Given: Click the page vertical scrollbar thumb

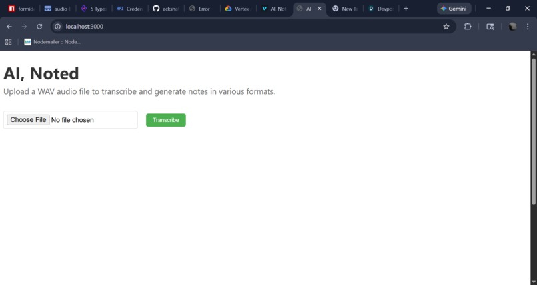Looking at the screenshot, I should pos(534,132).
